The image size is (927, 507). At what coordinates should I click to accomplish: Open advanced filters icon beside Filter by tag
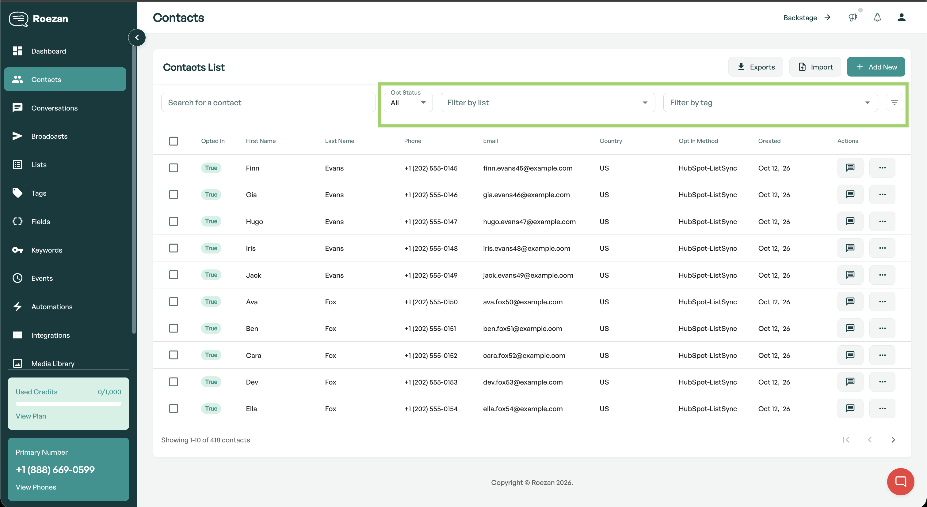pyautogui.click(x=894, y=102)
